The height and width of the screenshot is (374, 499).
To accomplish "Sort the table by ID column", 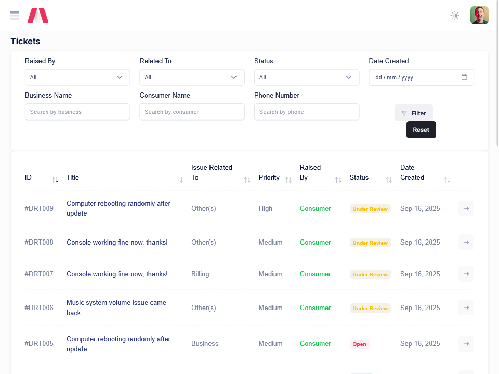I will point(55,180).
